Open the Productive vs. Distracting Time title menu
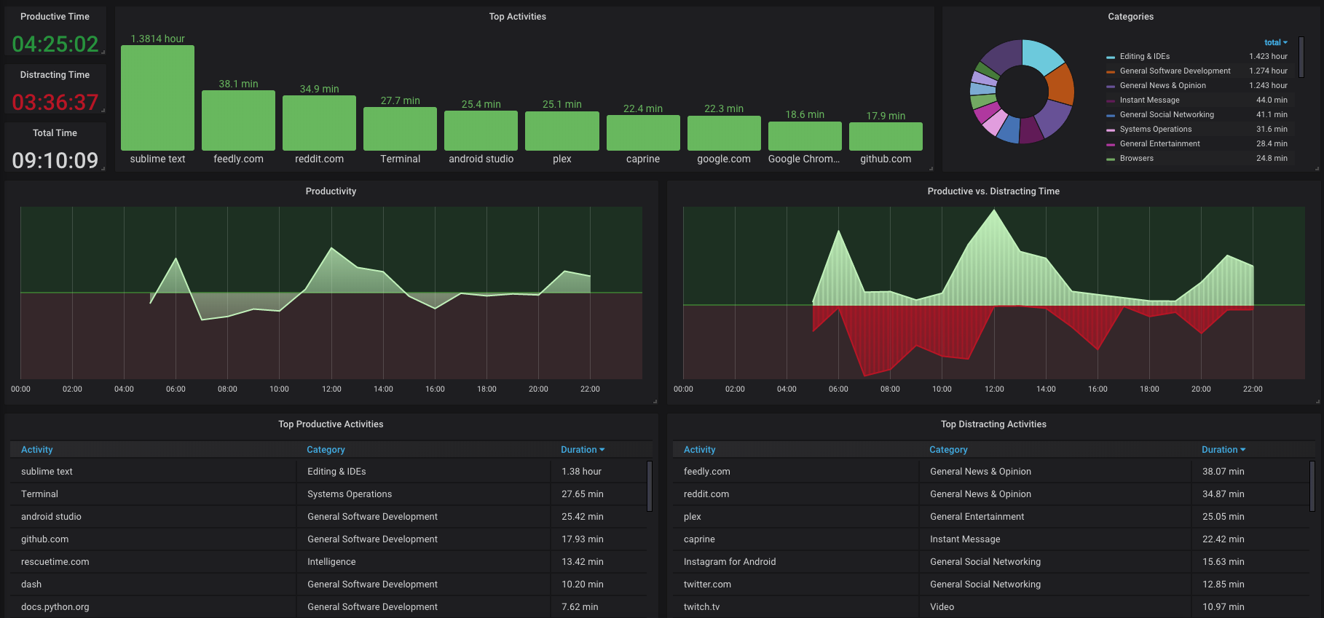The image size is (1324, 618). [993, 191]
